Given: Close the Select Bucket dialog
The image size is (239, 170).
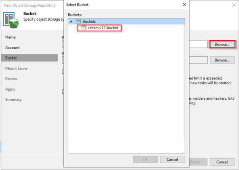Looking at the screenshot, I should click(184, 5).
